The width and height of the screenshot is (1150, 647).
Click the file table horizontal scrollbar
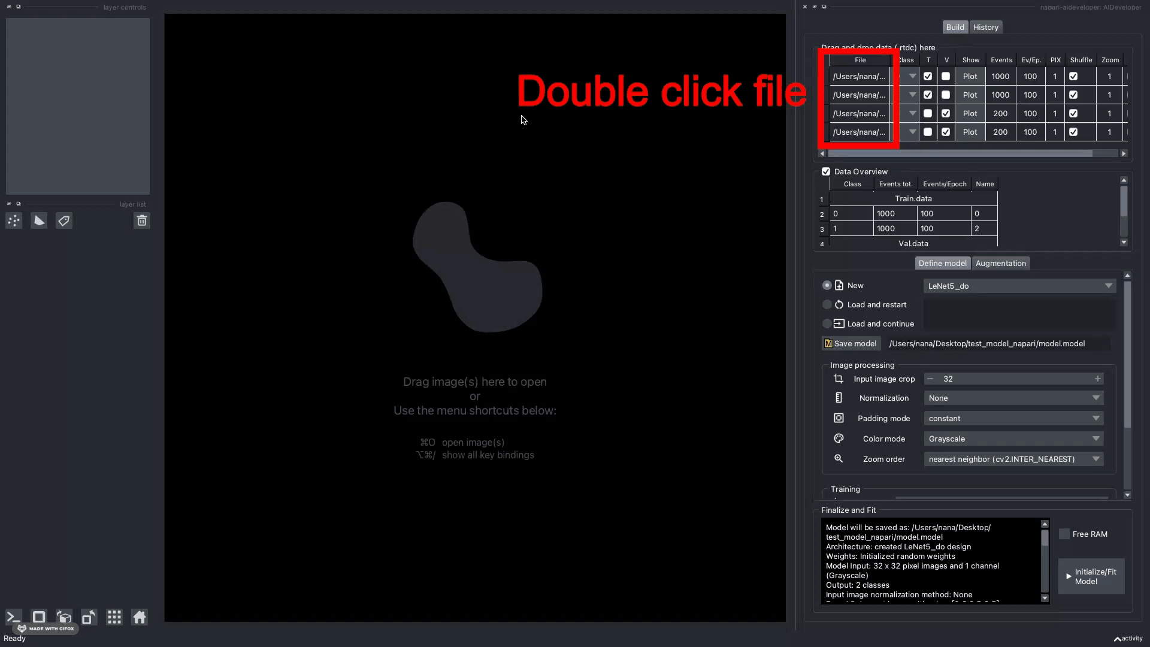[x=960, y=153]
